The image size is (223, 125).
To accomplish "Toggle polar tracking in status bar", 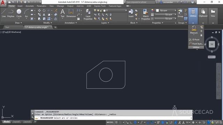I will pyautogui.click(x=135, y=122).
